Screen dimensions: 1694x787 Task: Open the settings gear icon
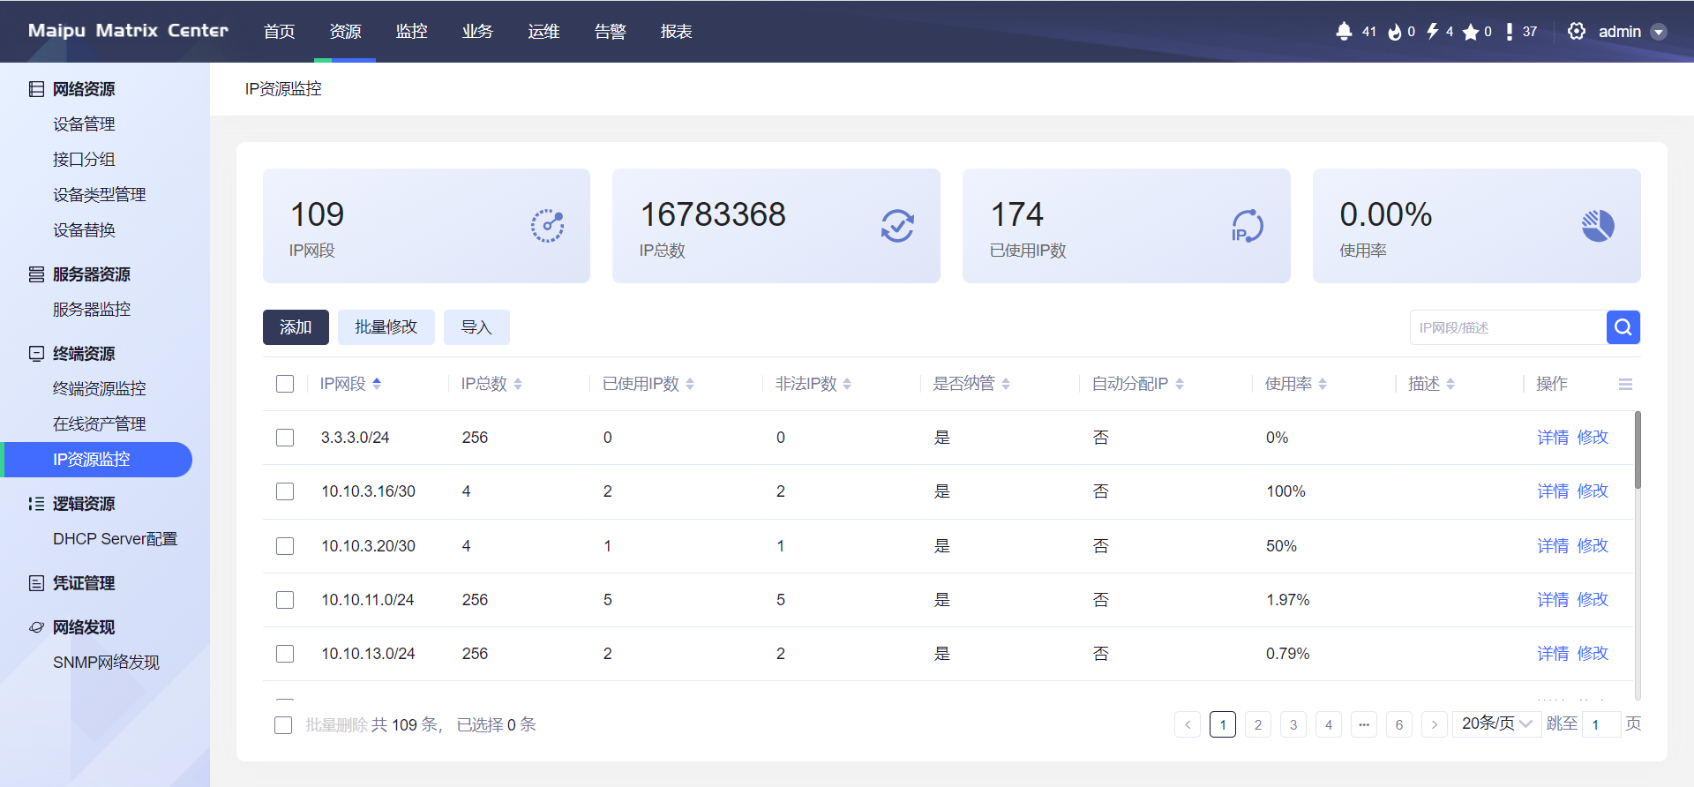[x=1577, y=32]
